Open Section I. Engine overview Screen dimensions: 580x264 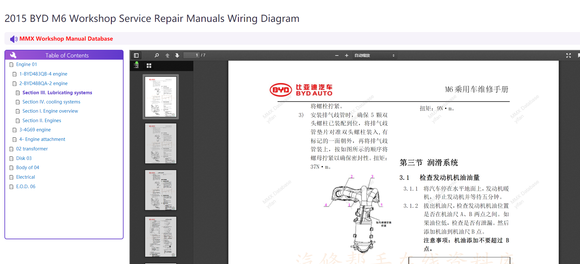click(x=50, y=111)
